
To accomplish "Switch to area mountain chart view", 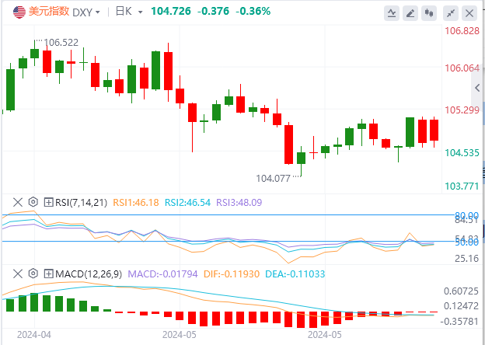I will pyautogui.click(x=393, y=13).
